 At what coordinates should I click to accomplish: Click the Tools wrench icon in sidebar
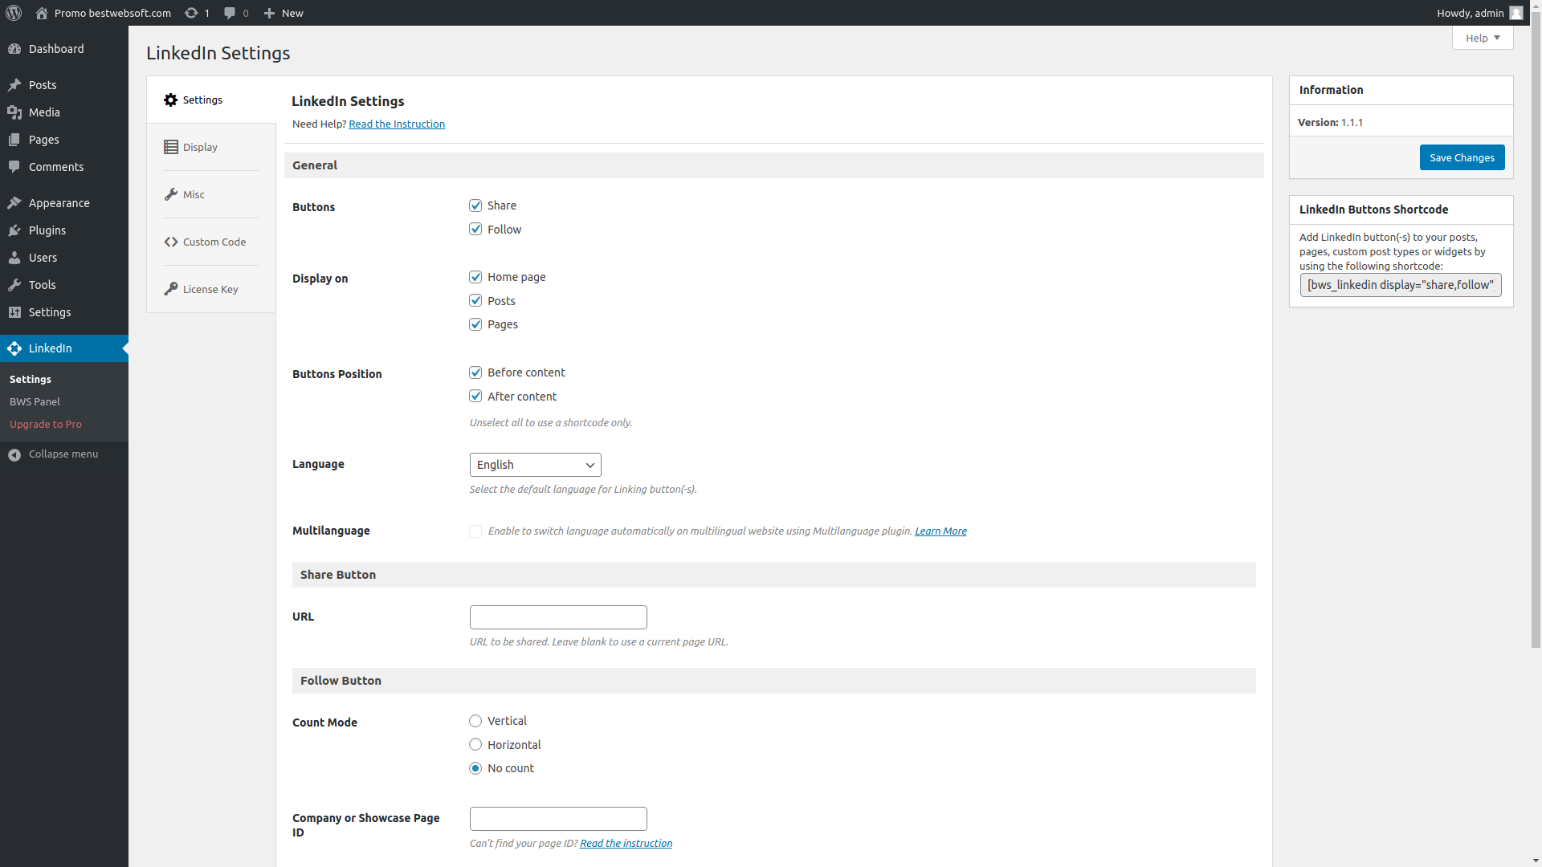[14, 285]
